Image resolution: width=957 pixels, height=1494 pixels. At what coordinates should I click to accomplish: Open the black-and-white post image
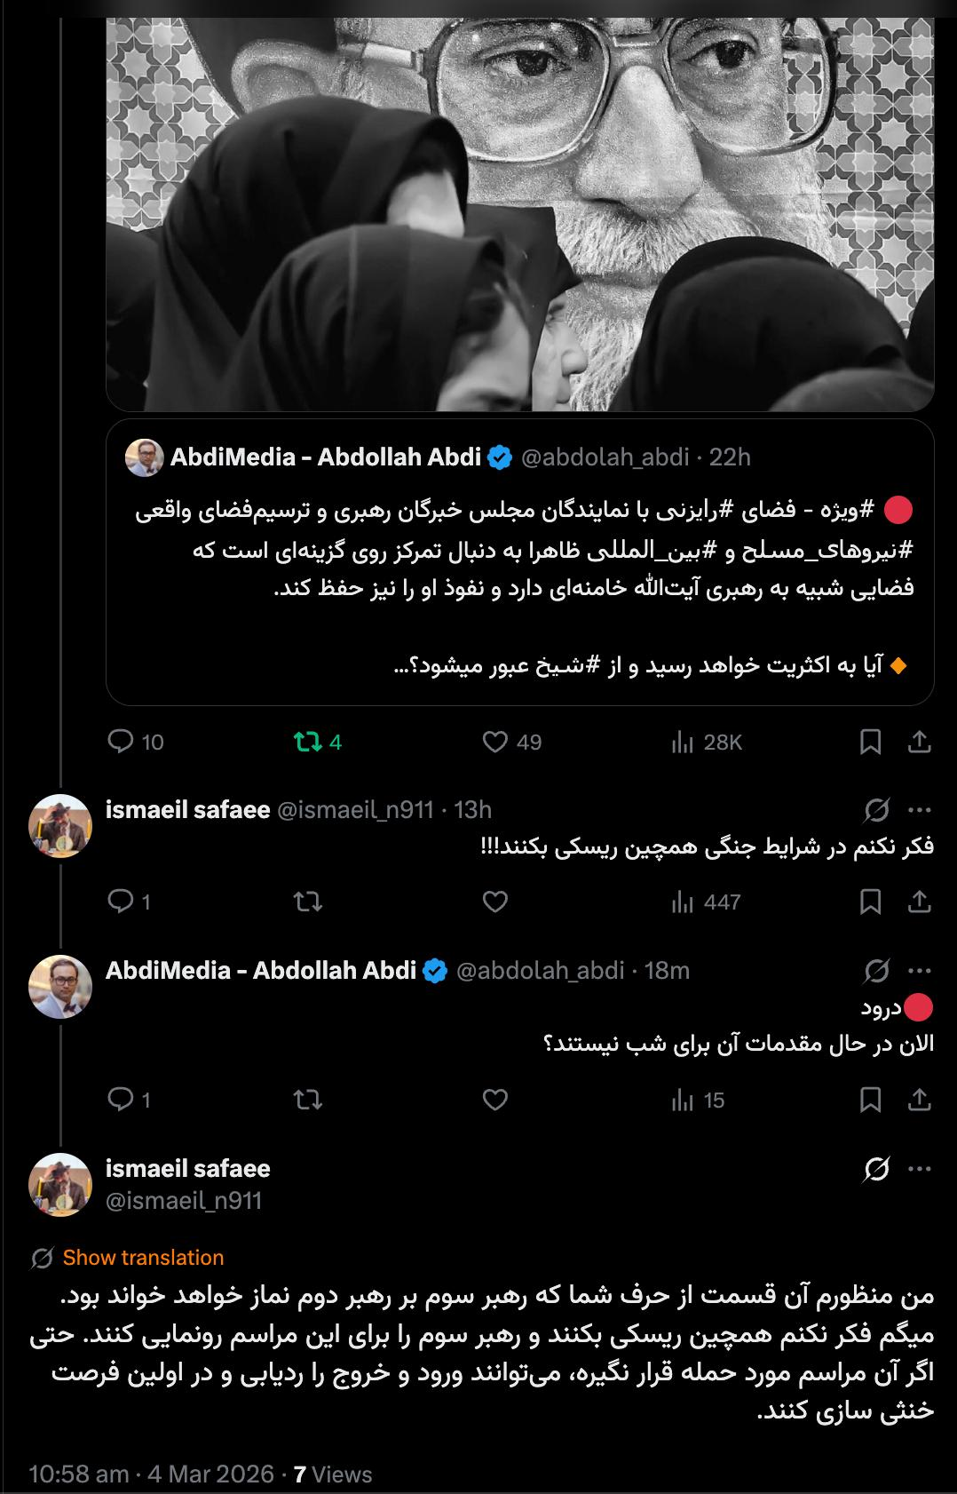[x=519, y=204]
